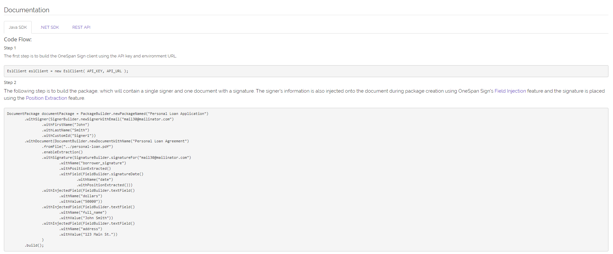The width and height of the screenshot is (613, 254).
Task: Click the .withName("full_name") line
Action: tap(83, 212)
